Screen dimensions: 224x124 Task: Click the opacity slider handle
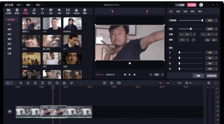coord(202,20)
